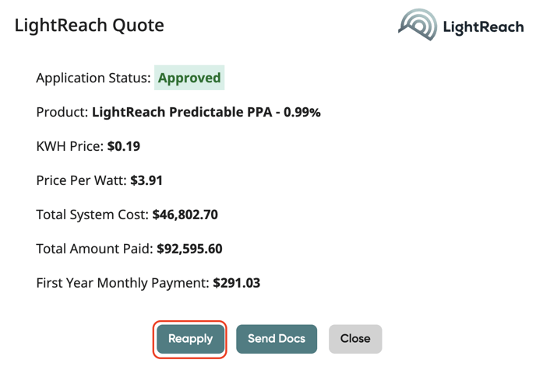Select the $46,802.70 system cost amount

click(x=185, y=215)
